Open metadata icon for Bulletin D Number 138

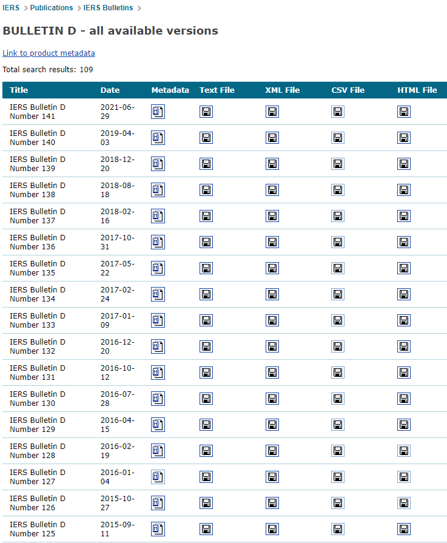coord(158,190)
